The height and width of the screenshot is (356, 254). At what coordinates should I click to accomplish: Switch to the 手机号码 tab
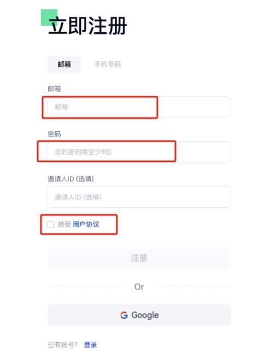108,65
